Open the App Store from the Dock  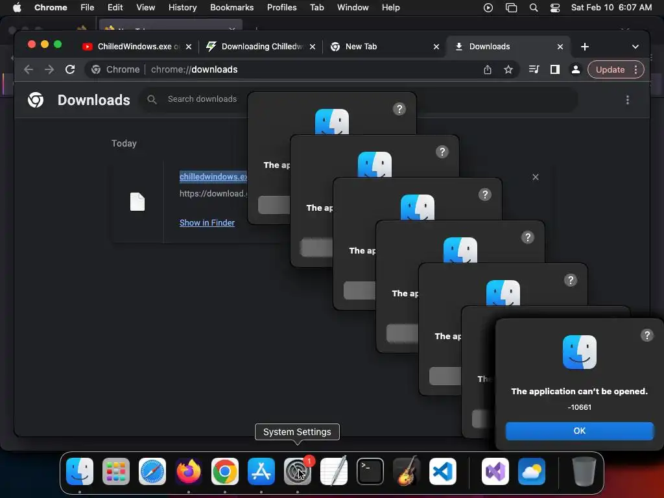click(x=261, y=471)
